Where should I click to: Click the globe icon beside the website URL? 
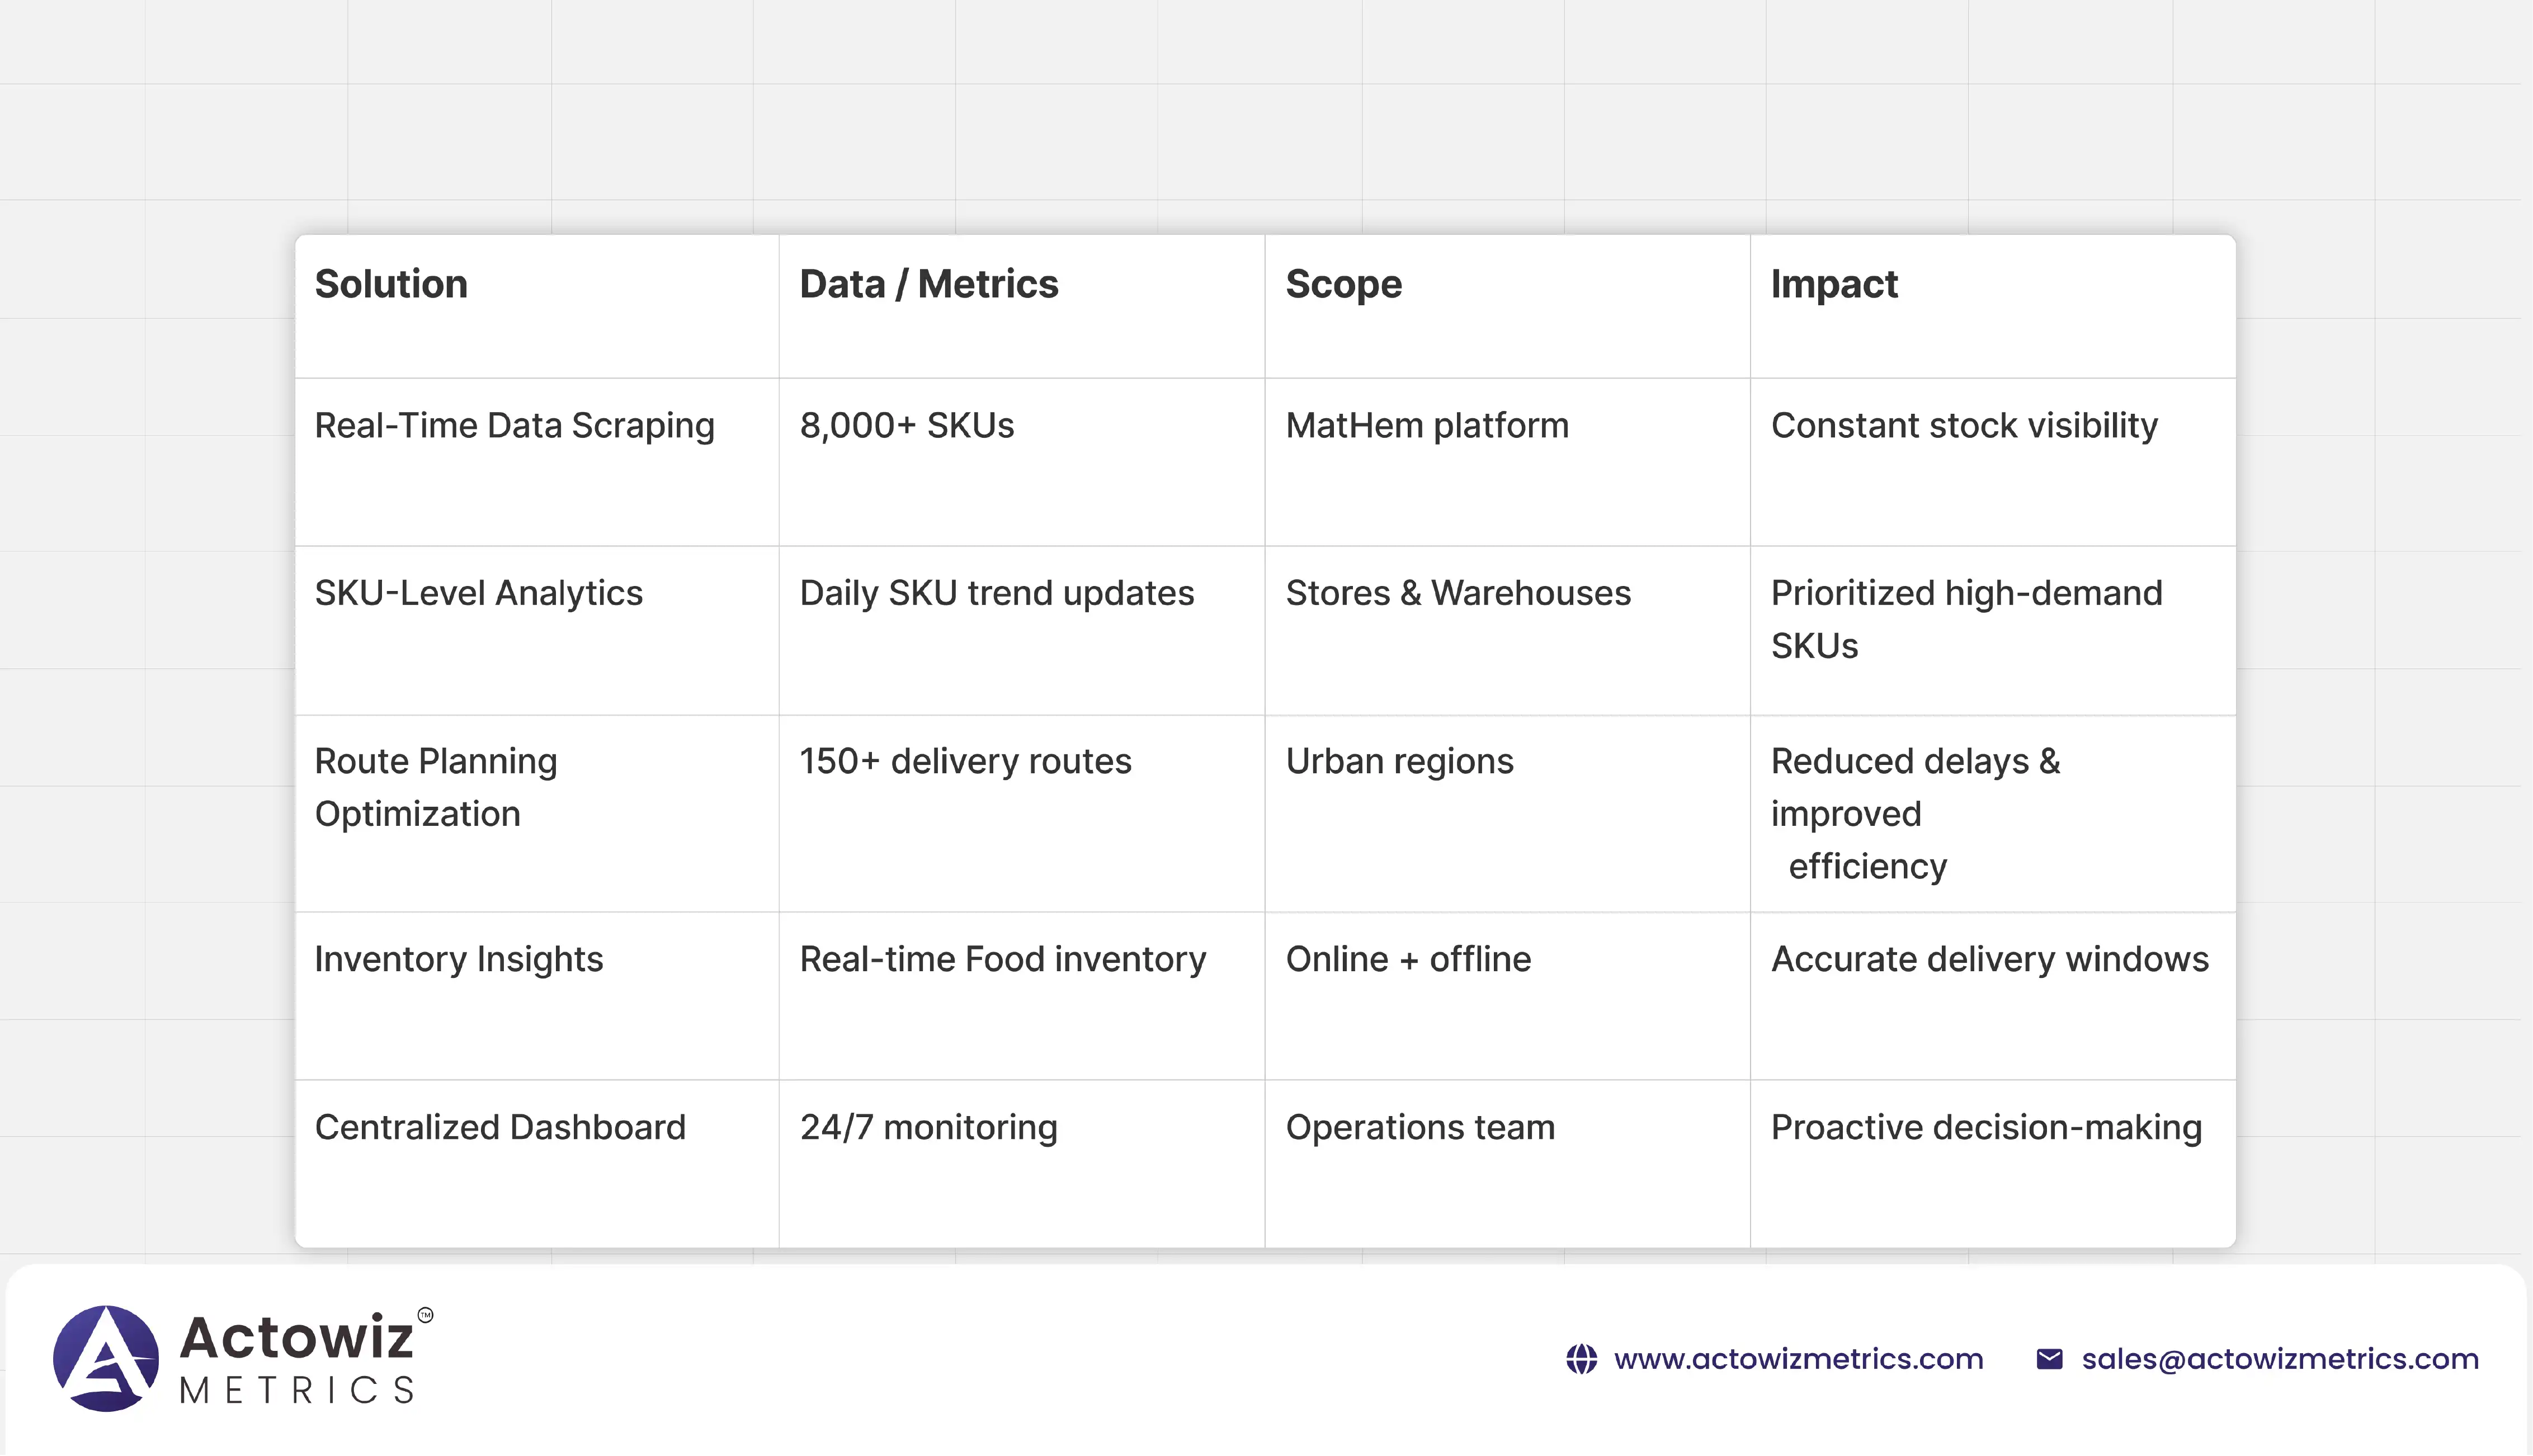tap(1581, 1359)
